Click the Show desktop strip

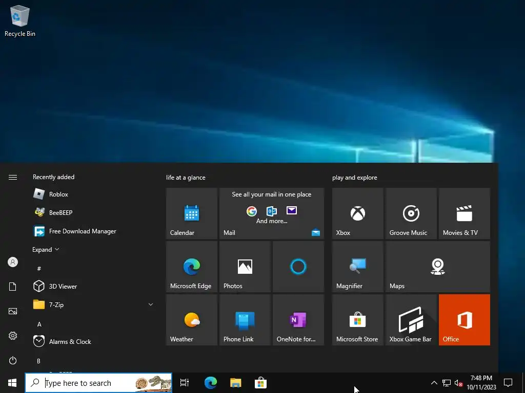[x=523, y=383]
